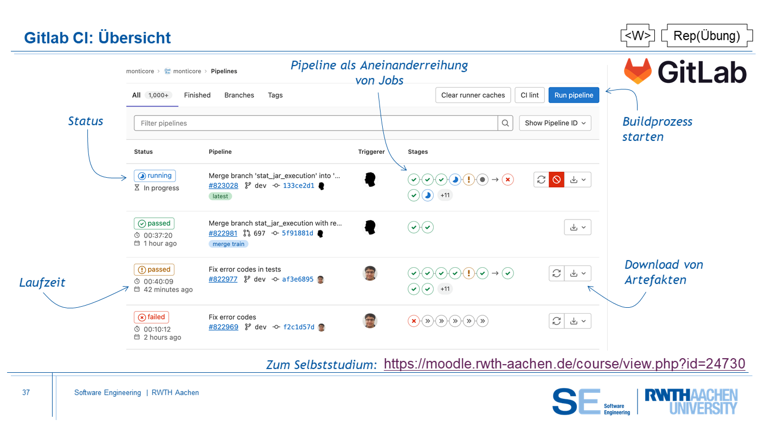Click the triggerer avatar for pipeline #822981
This screenshot has height=427, width=759.
(370, 227)
